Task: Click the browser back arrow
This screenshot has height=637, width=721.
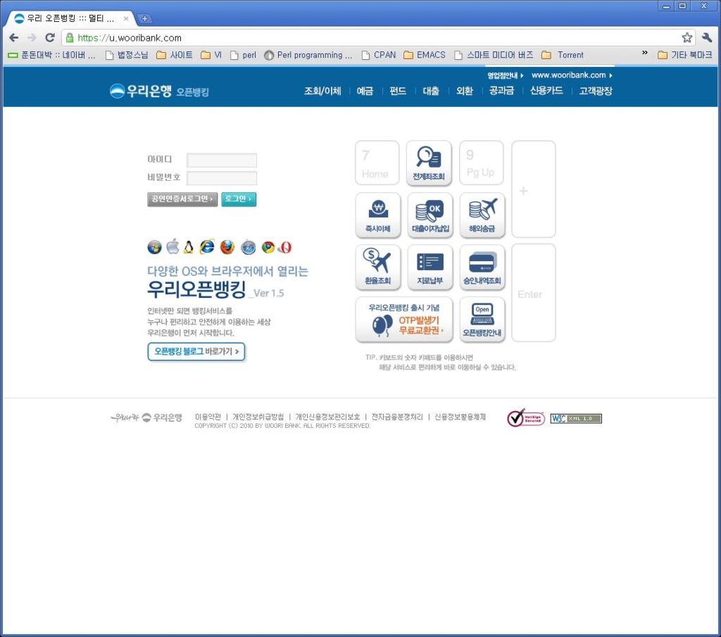Action: pyautogui.click(x=14, y=38)
